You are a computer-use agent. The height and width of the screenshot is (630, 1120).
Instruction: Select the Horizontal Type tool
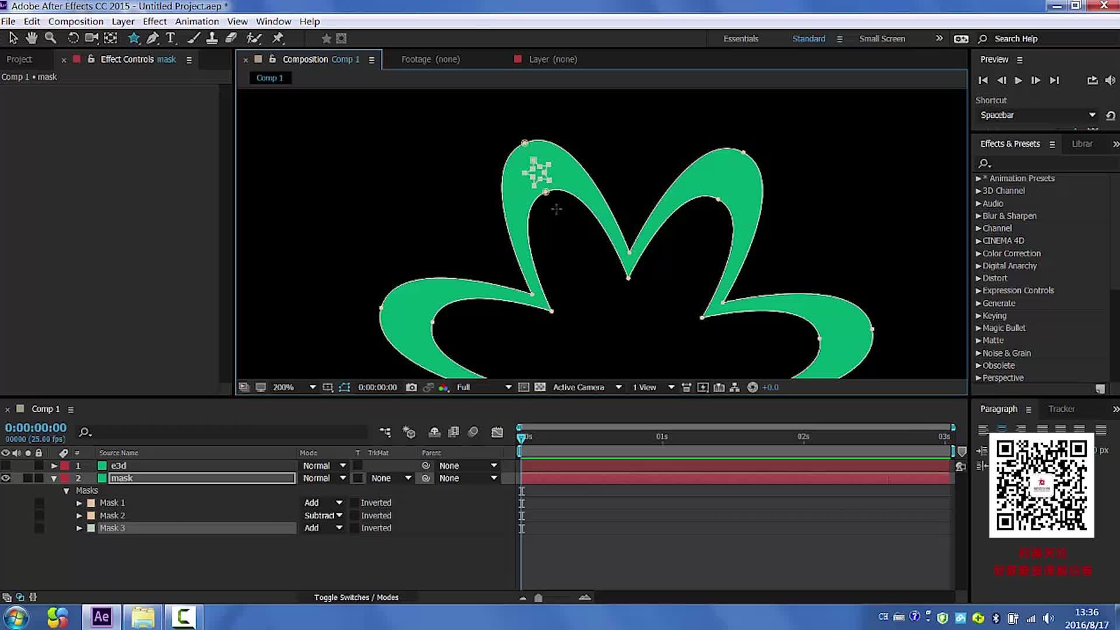coord(170,38)
